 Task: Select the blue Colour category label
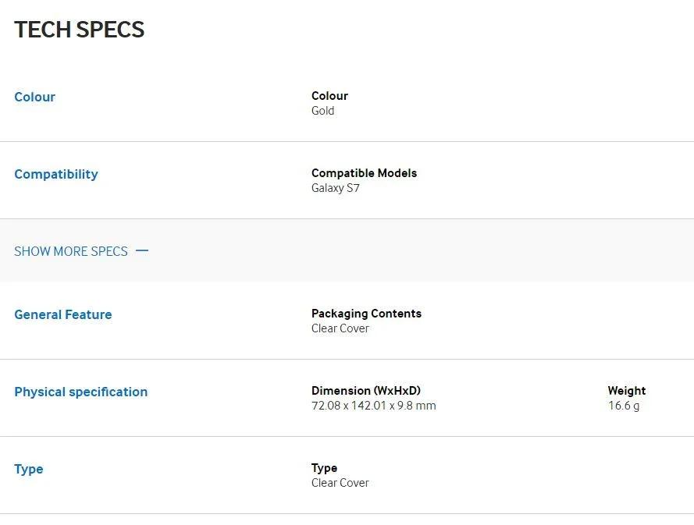34,97
